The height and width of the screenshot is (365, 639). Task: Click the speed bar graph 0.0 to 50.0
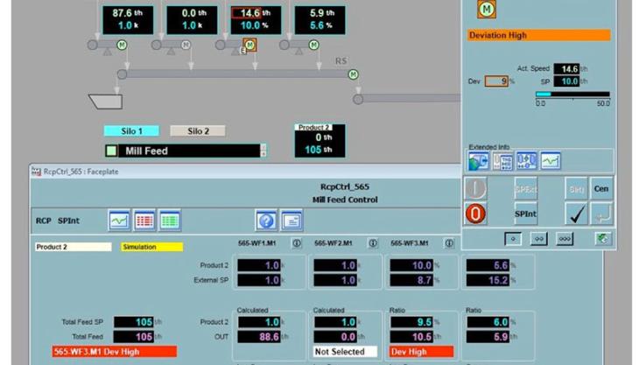point(572,95)
